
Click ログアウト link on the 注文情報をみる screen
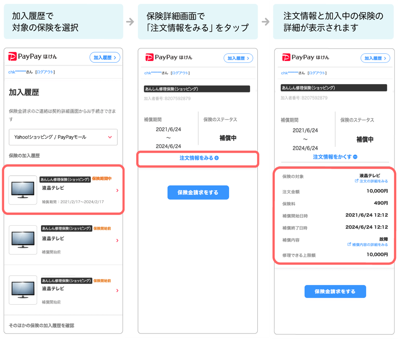click(x=180, y=73)
